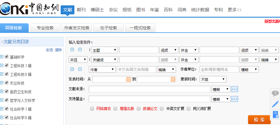Open the 文献来源 source browser ellipsis button
This screenshot has width=280, height=125.
[235, 89]
